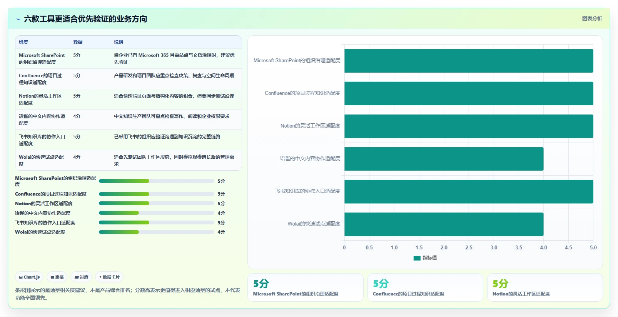
Task: Click the Wolai快速试点 chart bar
Action: tap(444, 224)
